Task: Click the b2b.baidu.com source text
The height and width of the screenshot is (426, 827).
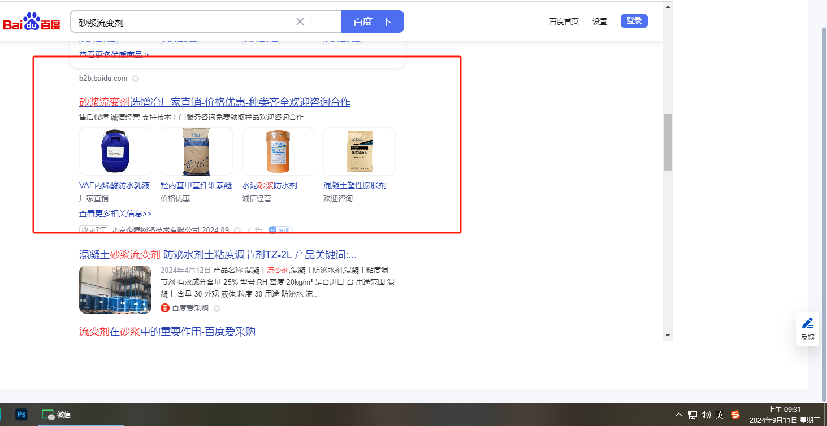Action: click(103, 78)
